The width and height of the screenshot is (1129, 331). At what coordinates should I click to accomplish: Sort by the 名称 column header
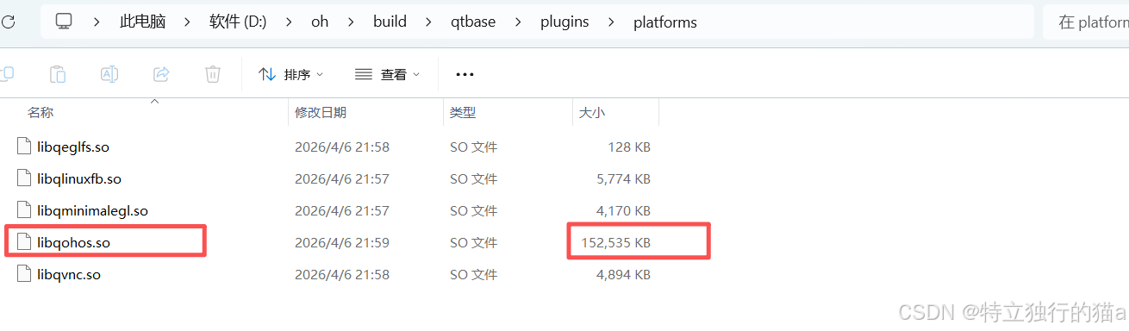pos(41,112)
